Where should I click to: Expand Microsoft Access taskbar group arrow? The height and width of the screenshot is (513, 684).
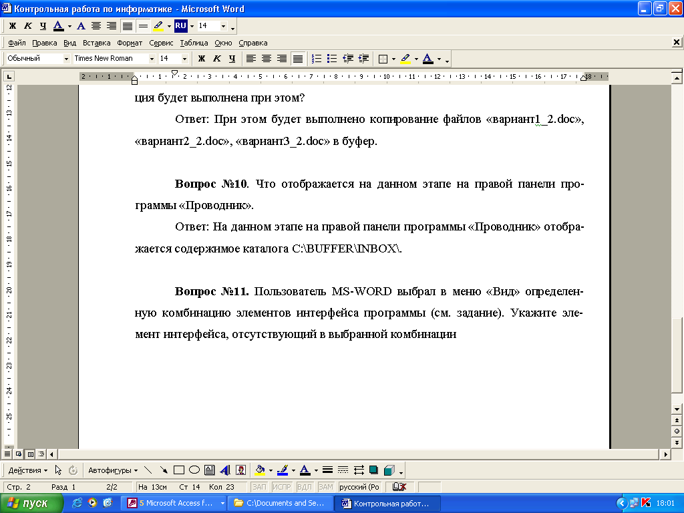222,503
